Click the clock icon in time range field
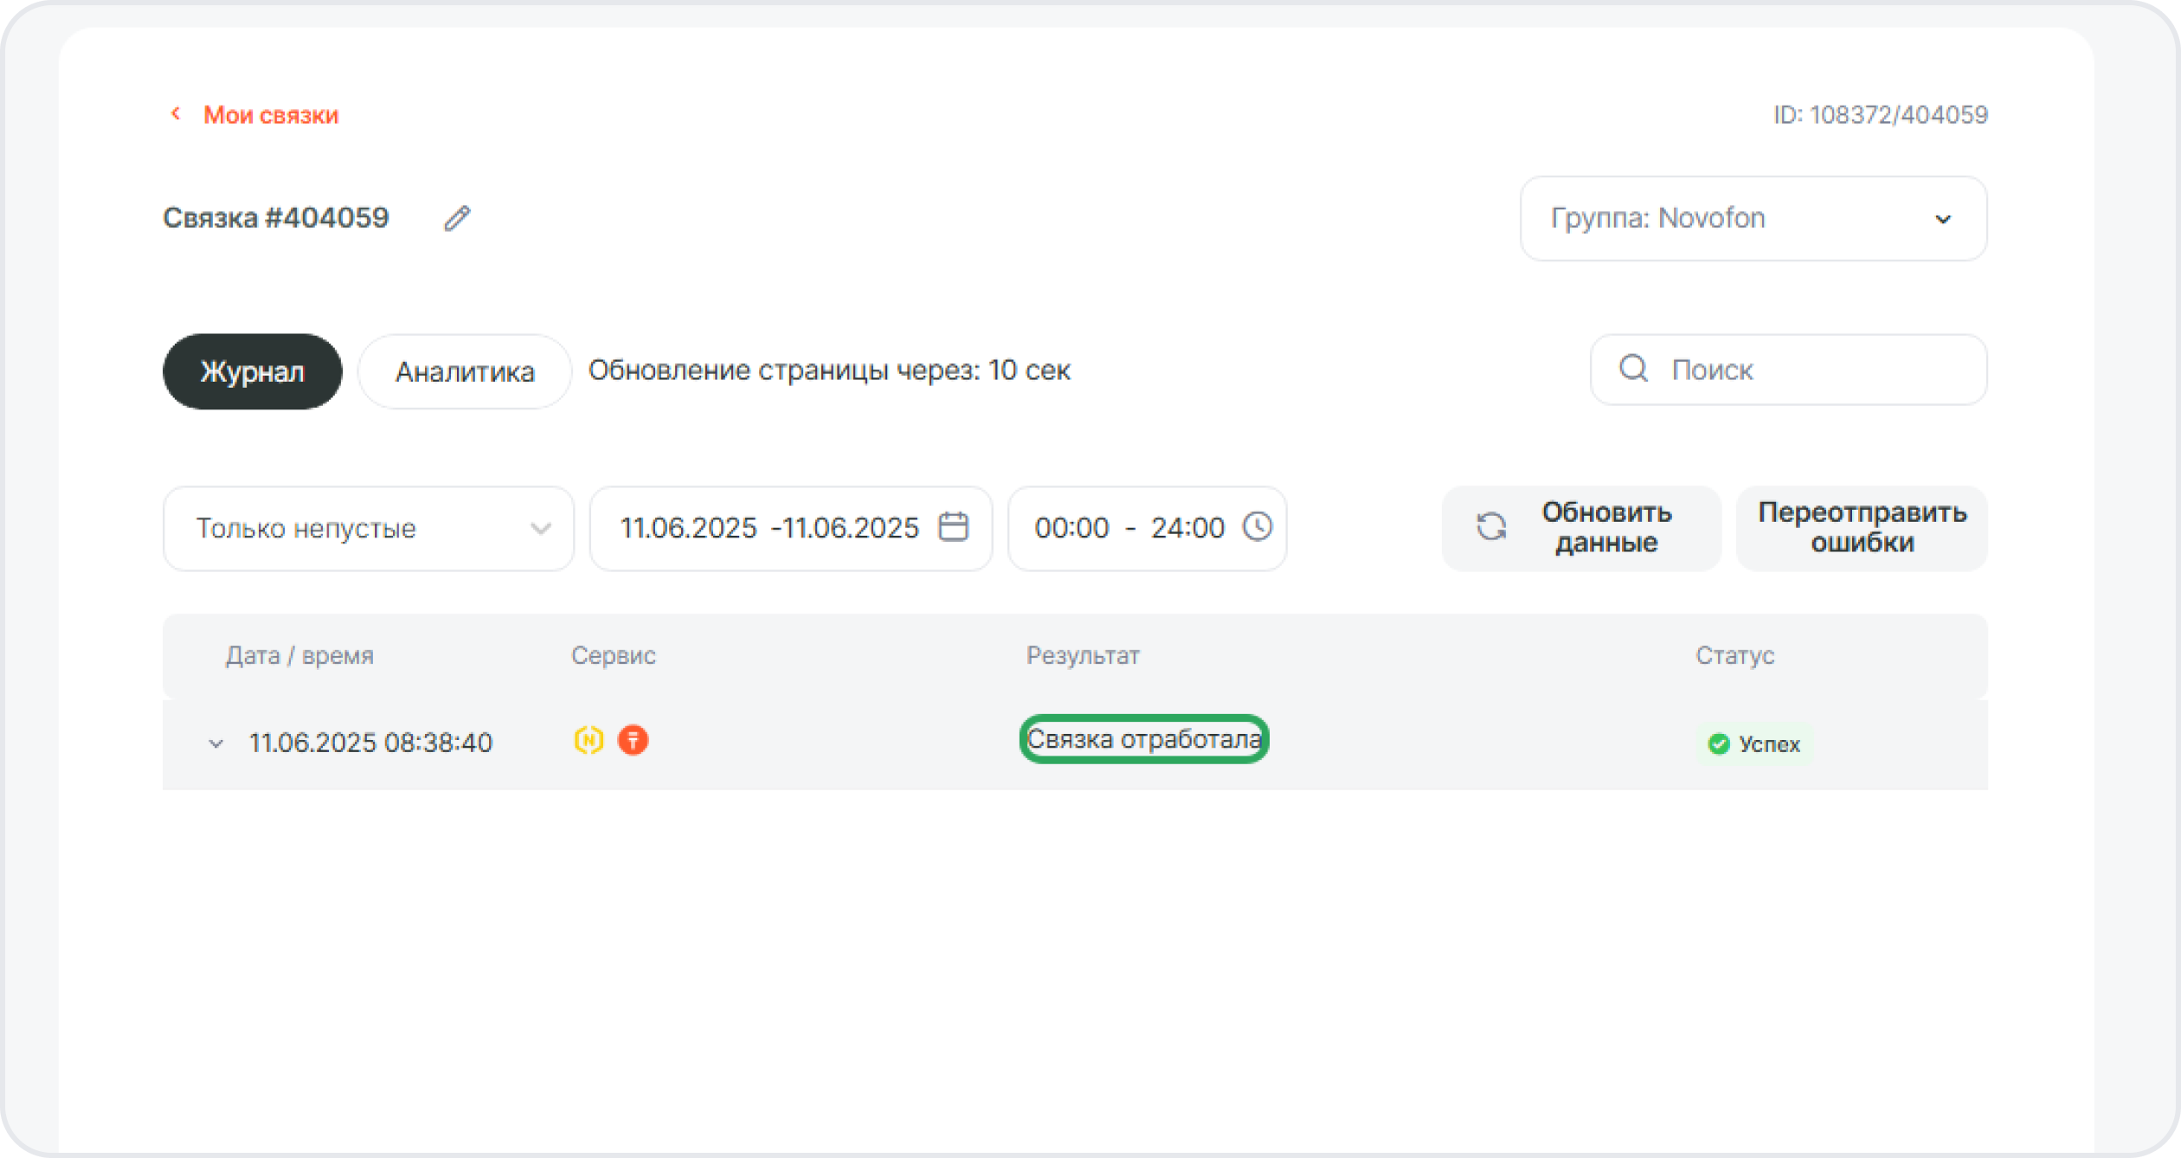The image size is (2181, 1158). (1257, 526)
